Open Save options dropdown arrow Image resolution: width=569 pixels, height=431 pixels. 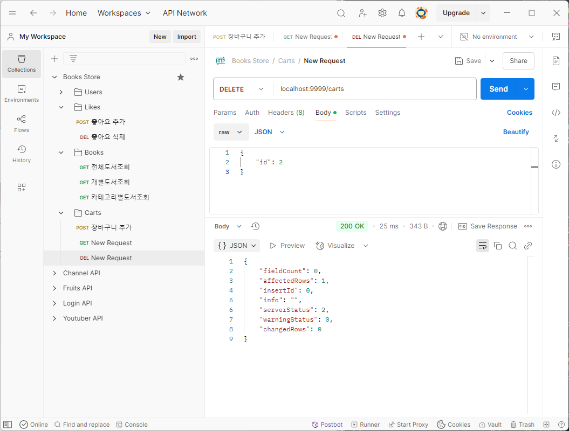(x=492, y=61)
